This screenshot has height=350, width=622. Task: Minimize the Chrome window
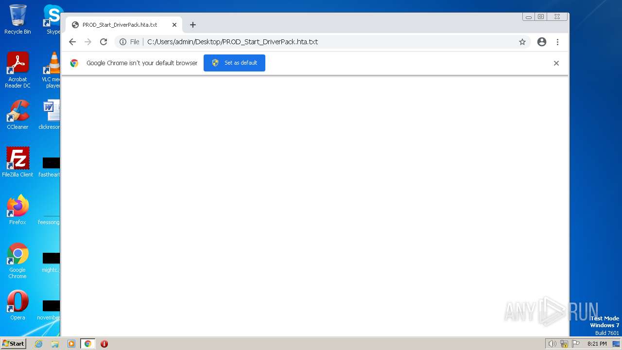point(529,17)
